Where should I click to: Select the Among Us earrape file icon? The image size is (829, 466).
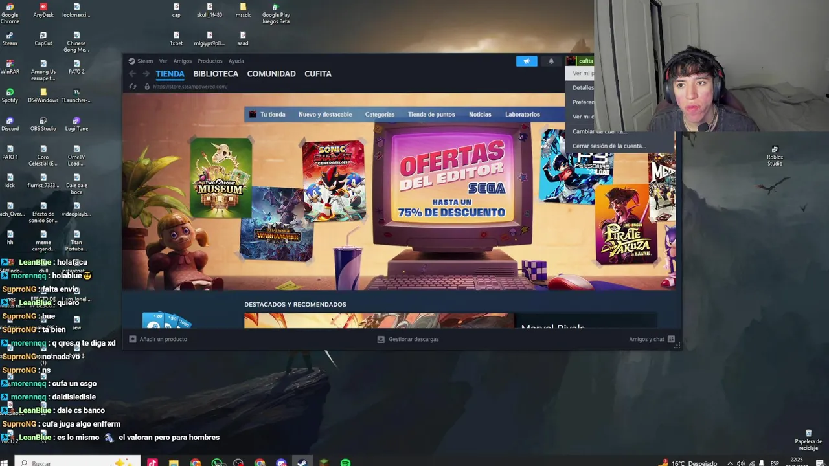(43, 71)
